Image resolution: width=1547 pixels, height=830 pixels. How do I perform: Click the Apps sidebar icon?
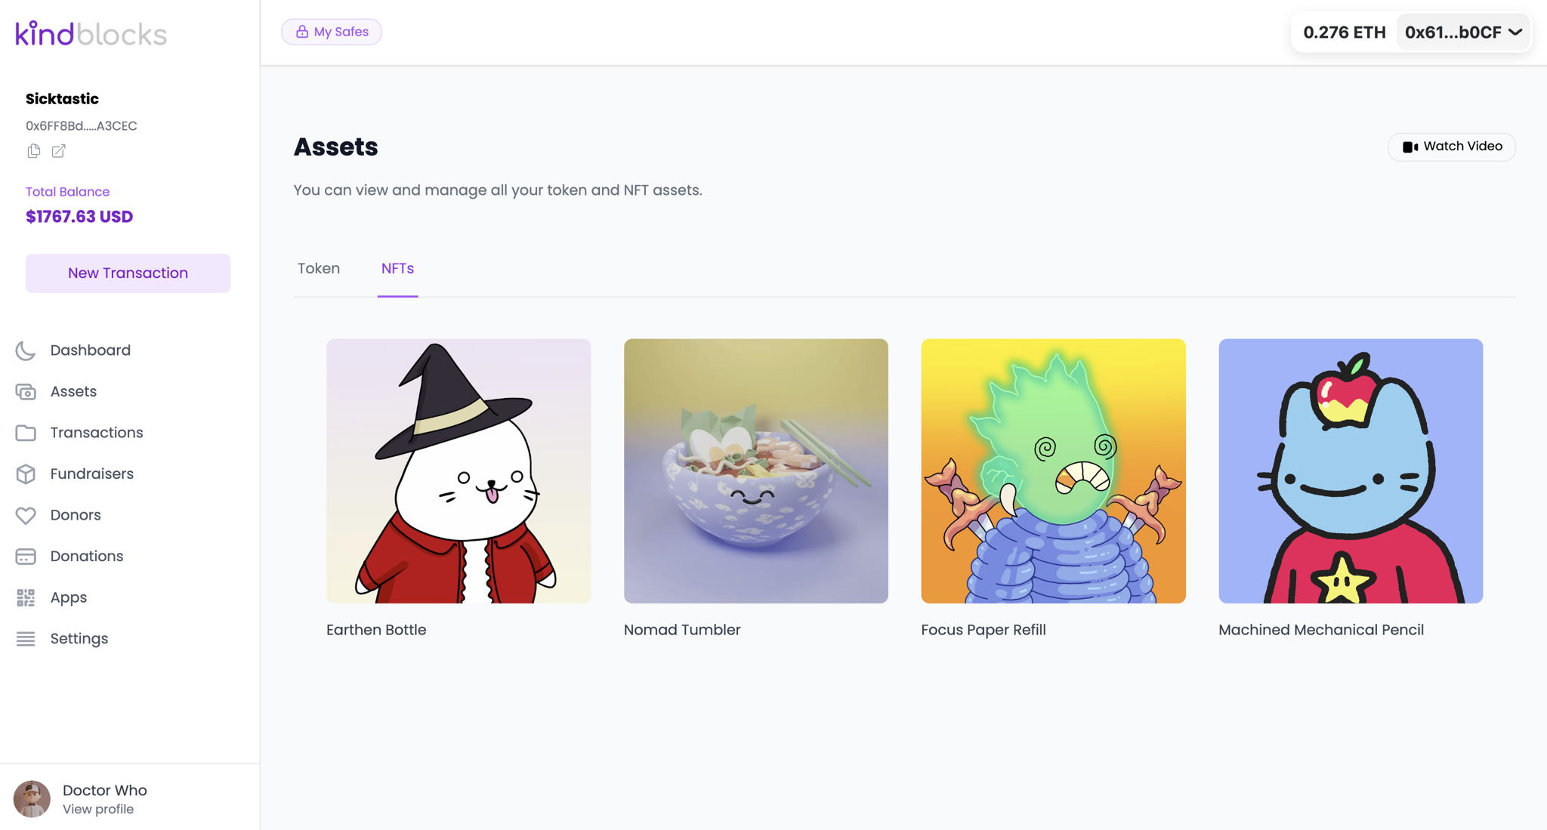tap(25, 597)
